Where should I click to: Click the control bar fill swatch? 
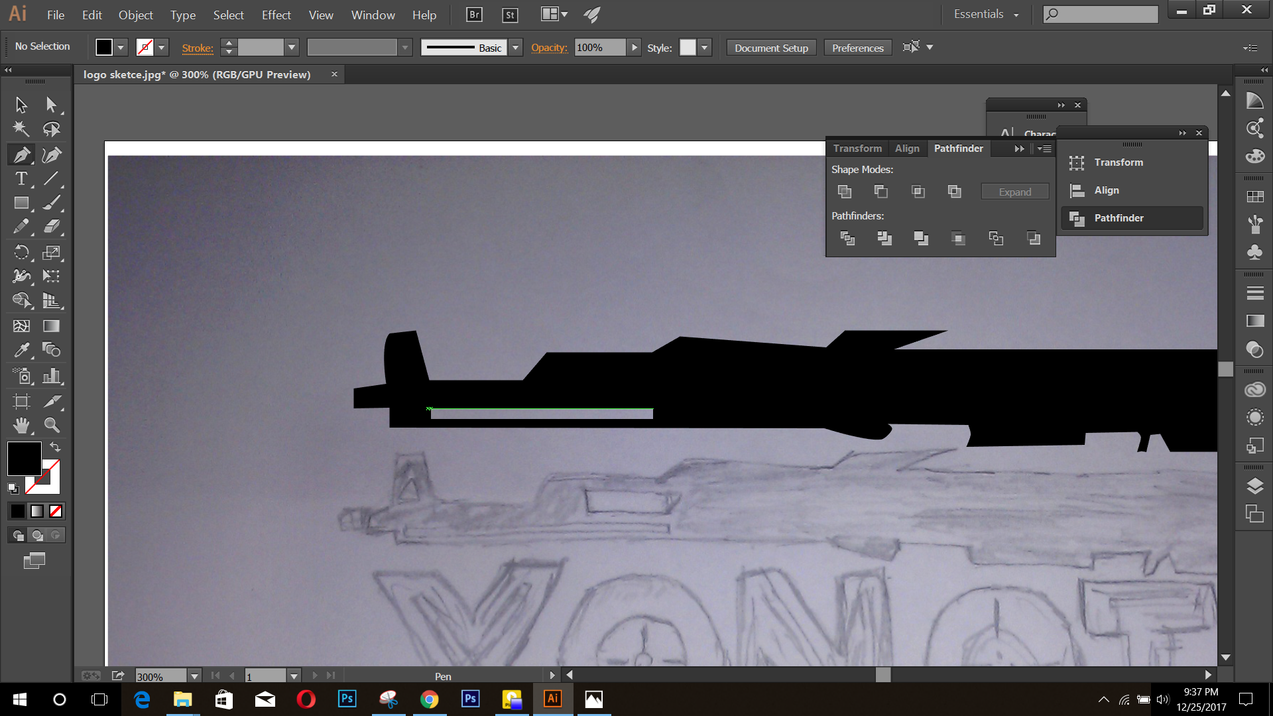coord(104,48)
